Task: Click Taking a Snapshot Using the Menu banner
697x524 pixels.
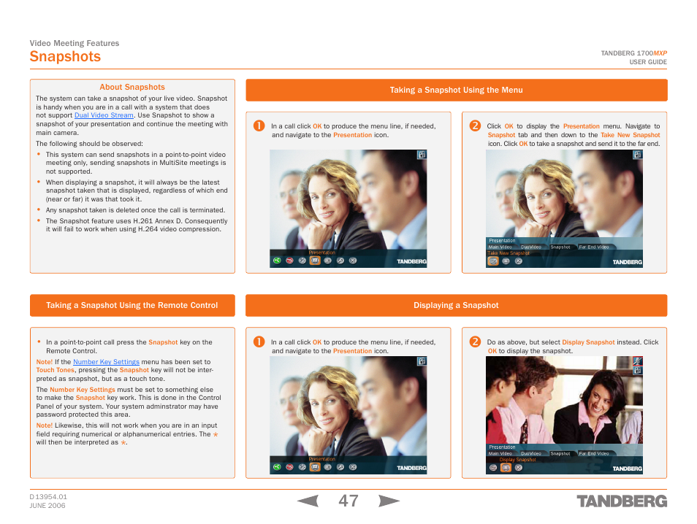Action: pos(457,90)
